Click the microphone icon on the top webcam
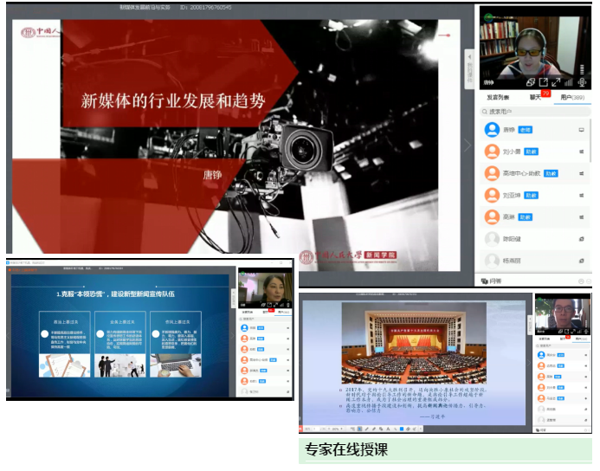This screenshot has height=471, width=600. pyautogui.click(x=583, y=82)
